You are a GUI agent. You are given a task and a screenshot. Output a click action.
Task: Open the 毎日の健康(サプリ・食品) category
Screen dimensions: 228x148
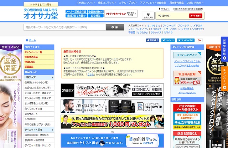39,124
